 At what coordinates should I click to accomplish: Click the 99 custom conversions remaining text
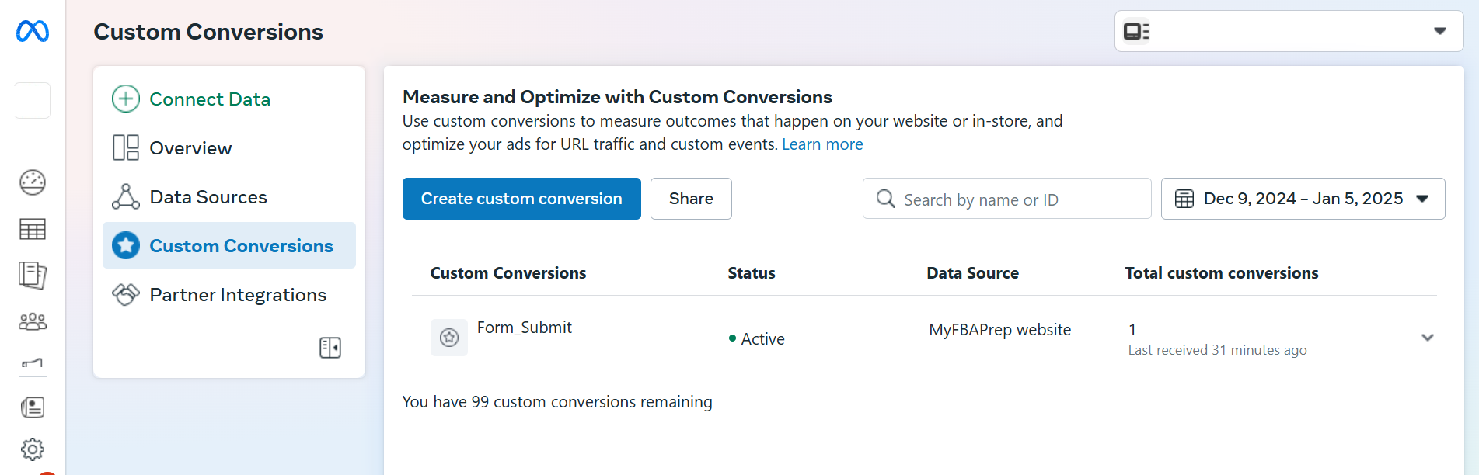tap(557, 402)
